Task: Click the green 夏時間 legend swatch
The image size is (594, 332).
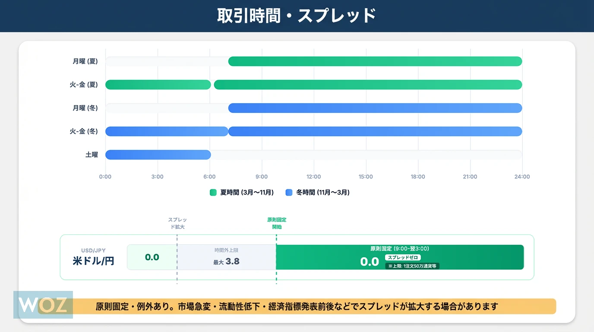Action: click(213, 193)
